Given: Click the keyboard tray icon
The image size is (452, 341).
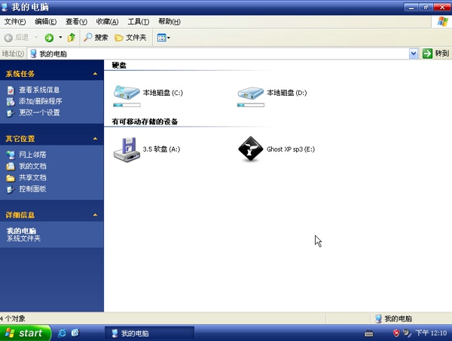Looking at the screenshot, I should coord(369,333).
